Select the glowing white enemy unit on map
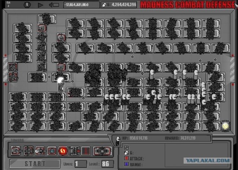Viewport: 238px width, 170px height. coord(61,84)
